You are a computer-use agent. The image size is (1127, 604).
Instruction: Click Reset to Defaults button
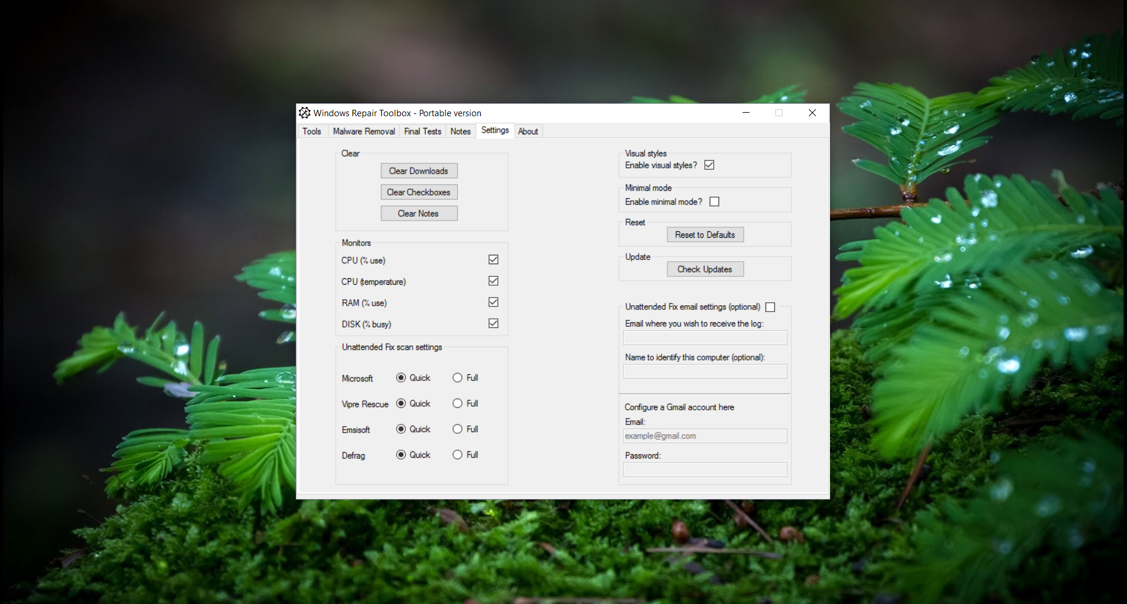click(705, 235)
